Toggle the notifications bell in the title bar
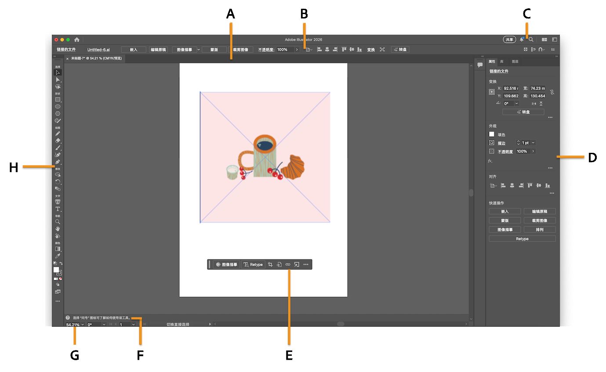Screen dimensions: 606x372 [x=522, y=39]
